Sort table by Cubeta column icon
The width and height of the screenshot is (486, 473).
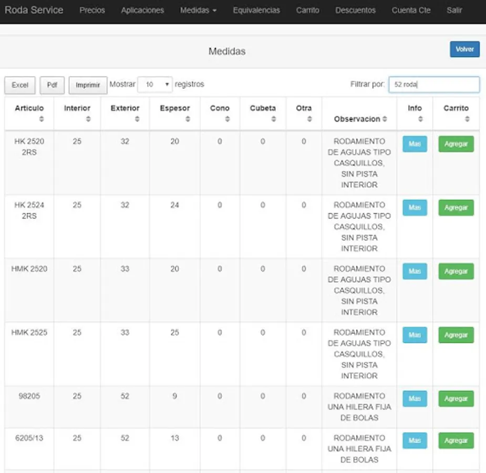(274, 119)
